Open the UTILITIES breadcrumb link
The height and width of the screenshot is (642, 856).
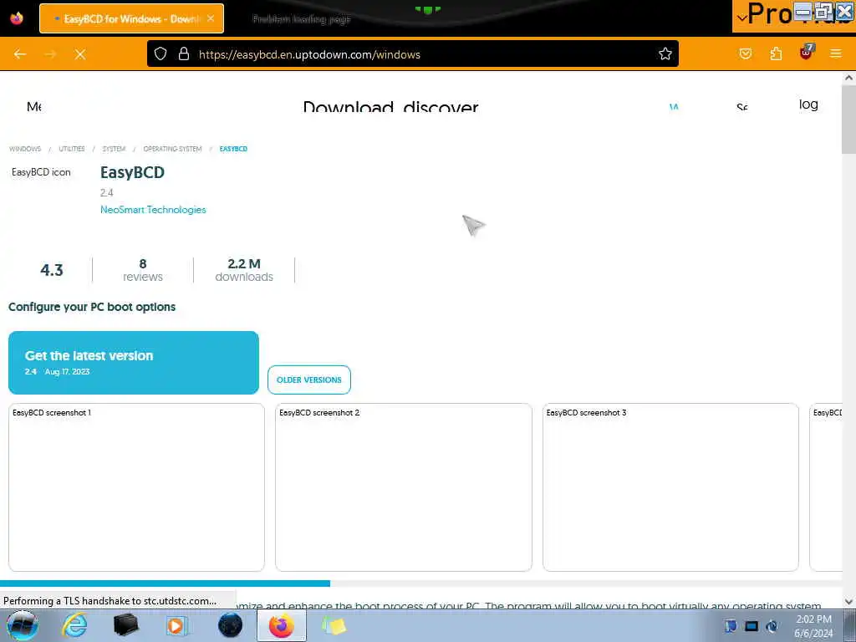pyautogui.click(x=72, y=149)
